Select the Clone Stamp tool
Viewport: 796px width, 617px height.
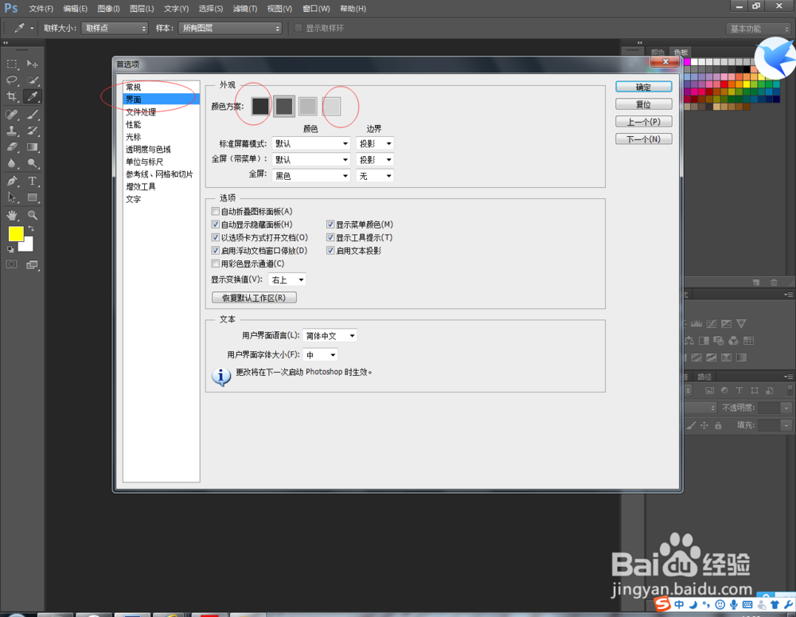pos(12,131)
